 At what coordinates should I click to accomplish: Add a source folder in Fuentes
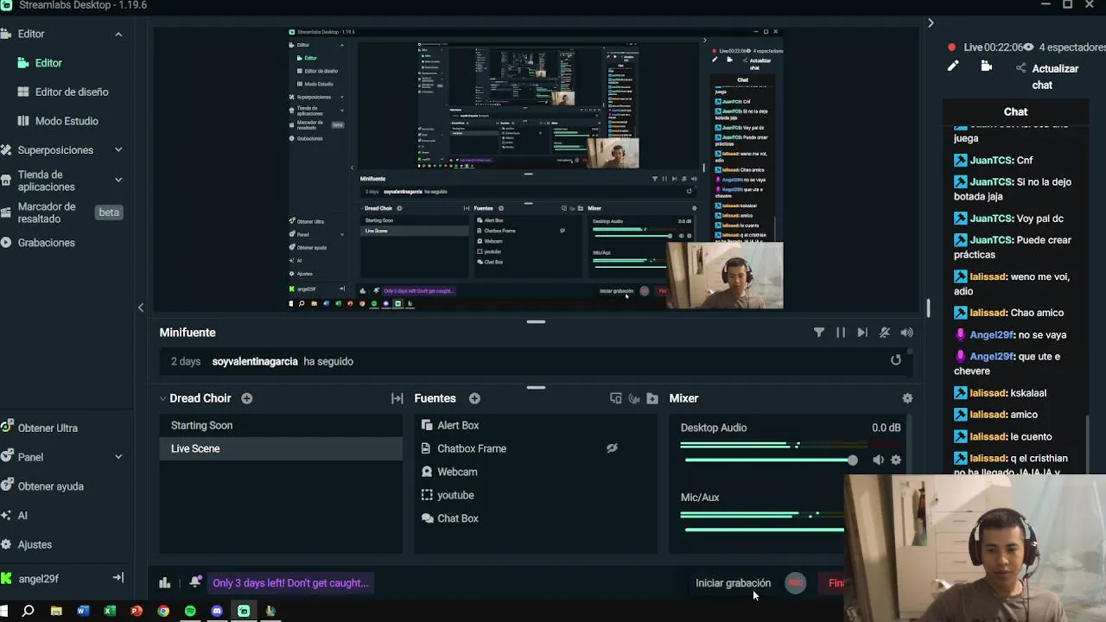coord(652,398)
